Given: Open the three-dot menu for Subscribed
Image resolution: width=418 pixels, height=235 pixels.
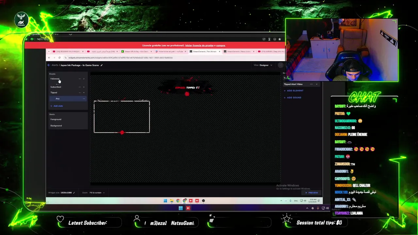Looking at the screenshot, I should pyautogui.click(x=80, y=87).
